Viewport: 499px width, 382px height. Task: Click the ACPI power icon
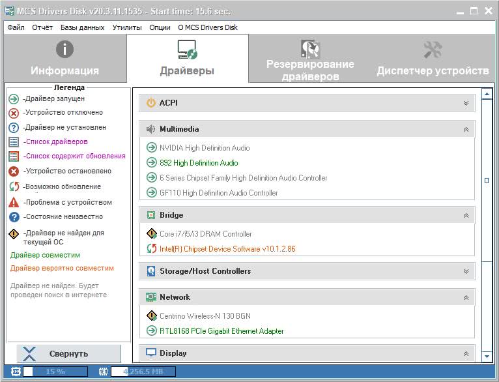[x=151, y=103]
